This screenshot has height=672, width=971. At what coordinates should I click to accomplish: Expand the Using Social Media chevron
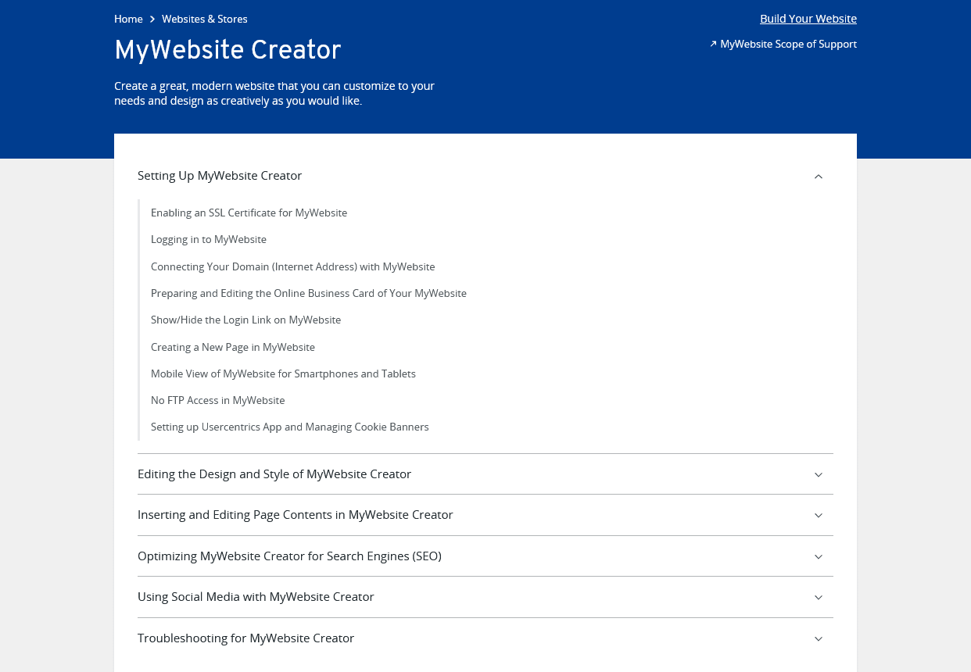point(819,598)
